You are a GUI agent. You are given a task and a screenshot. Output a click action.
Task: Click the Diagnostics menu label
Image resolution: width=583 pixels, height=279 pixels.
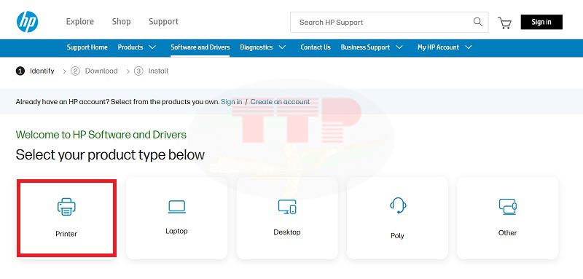pos(257,47)
